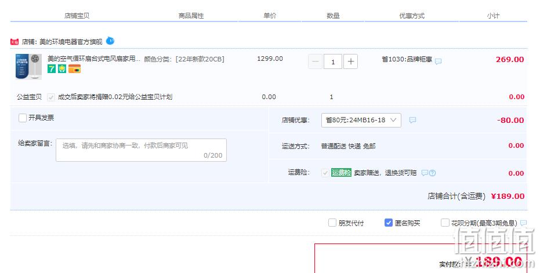
Task: Click the 数量 column header
Action: pyautogui.click(x=333, y=16)
